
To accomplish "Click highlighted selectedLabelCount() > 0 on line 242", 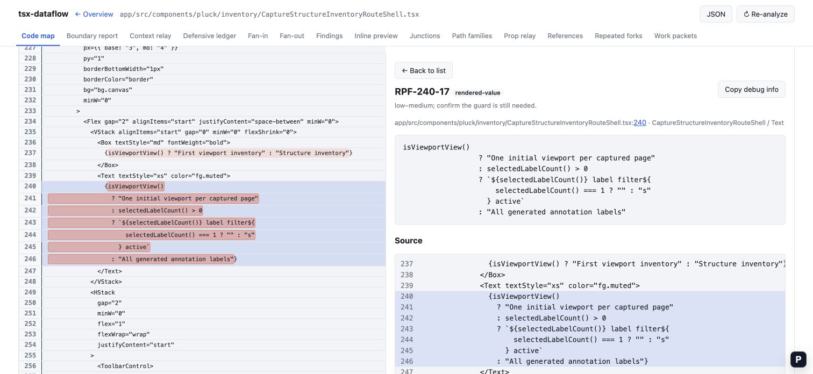I will point(125,211).
